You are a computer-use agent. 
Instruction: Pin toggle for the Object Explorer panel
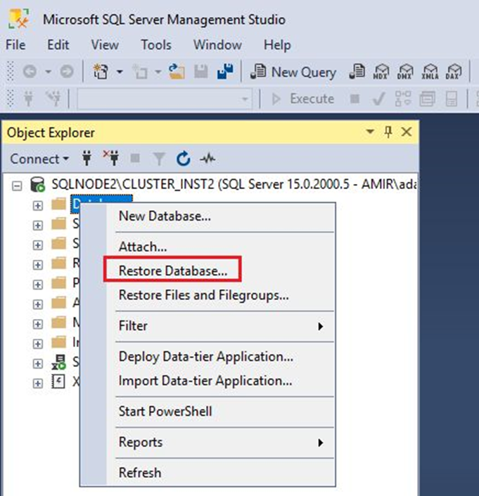pos(388,133)
